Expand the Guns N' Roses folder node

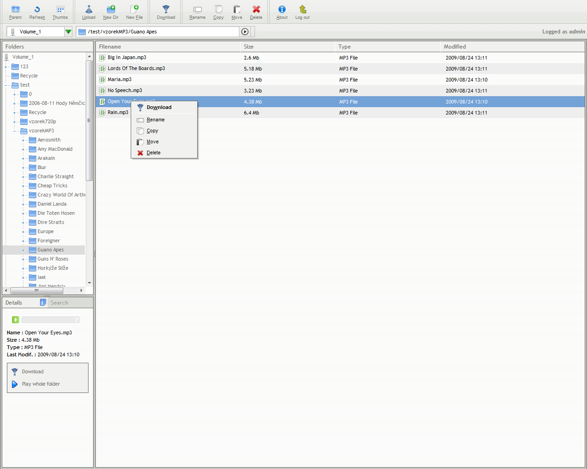pyautogui.click(x=23, y=259)
